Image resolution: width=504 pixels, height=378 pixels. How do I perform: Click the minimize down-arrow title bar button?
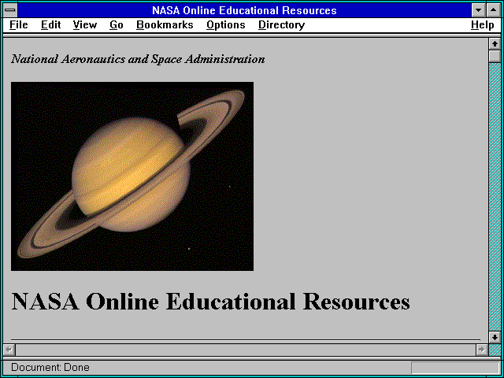(x=479, y=10)
